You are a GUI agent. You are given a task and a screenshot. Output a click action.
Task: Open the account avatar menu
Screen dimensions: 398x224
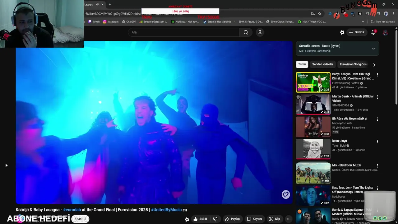385,32
